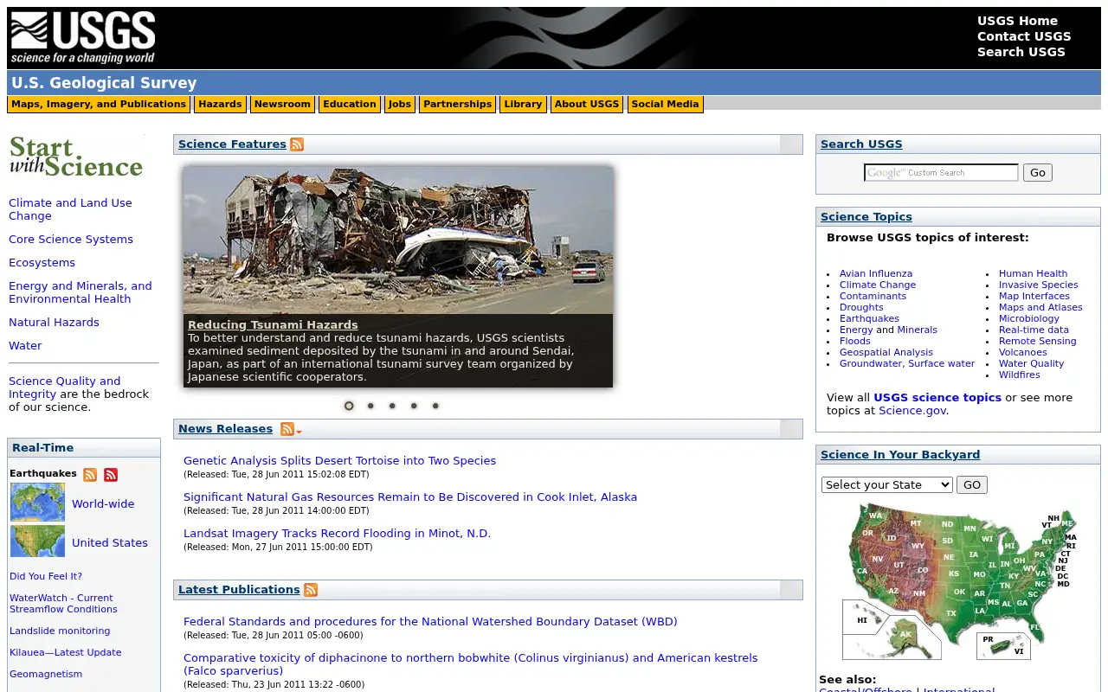Open Maps, Imagery, and Publications tab
Viewport: 1108px width, 692px height.
[99, 105]
